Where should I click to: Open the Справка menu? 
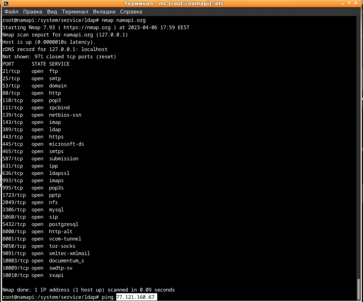point(130,11)
